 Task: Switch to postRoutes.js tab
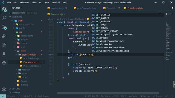click(57, 8)
